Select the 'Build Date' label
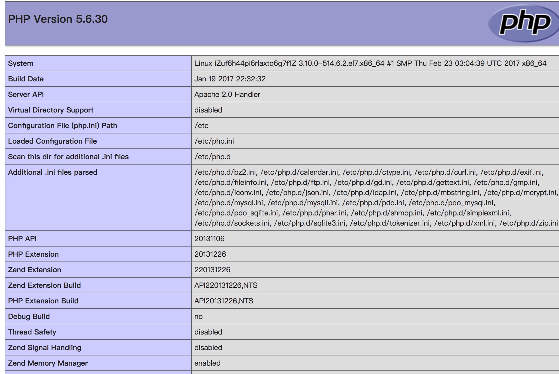 (26, 79)
